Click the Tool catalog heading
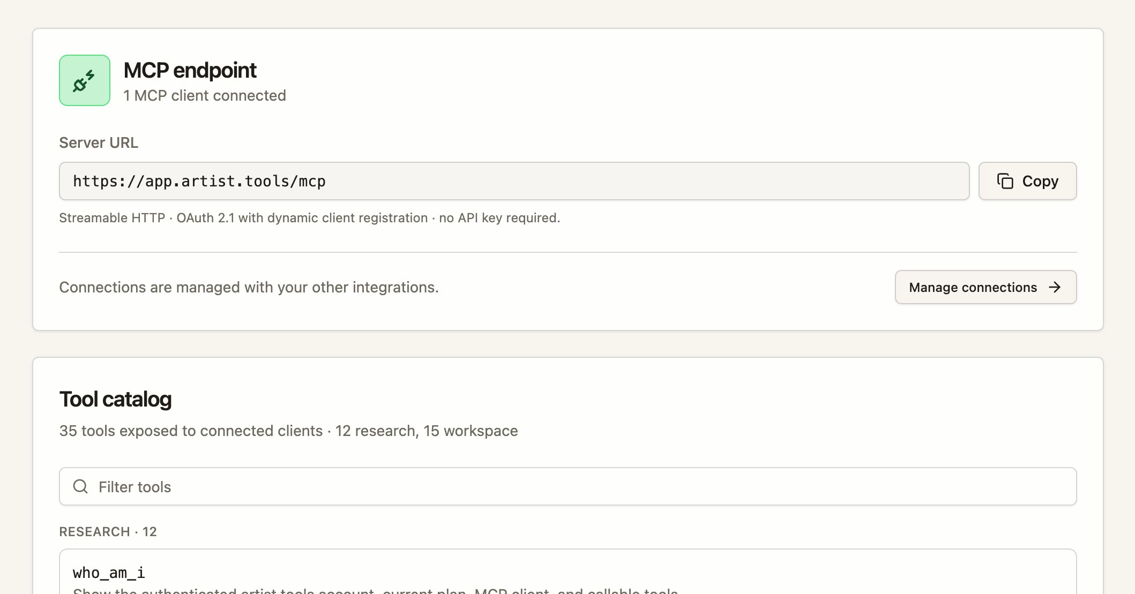 coord(115,399)
